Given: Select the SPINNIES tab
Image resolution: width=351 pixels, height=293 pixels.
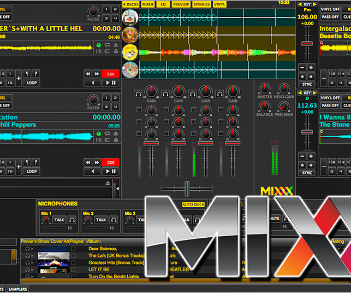Looking at the screenshot, I should click(x=201, y=4).
